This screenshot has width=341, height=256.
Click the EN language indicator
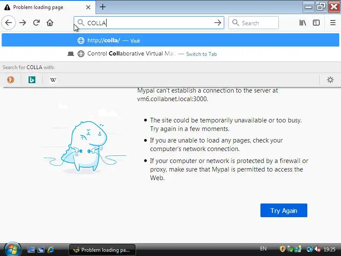[263, 249]
